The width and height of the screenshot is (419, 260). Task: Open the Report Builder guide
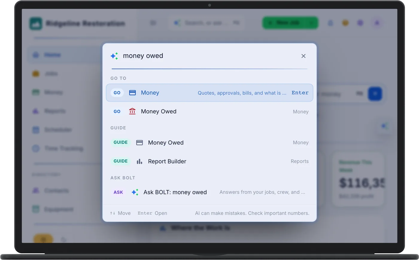pyautogui.click(x=209, y=161)
